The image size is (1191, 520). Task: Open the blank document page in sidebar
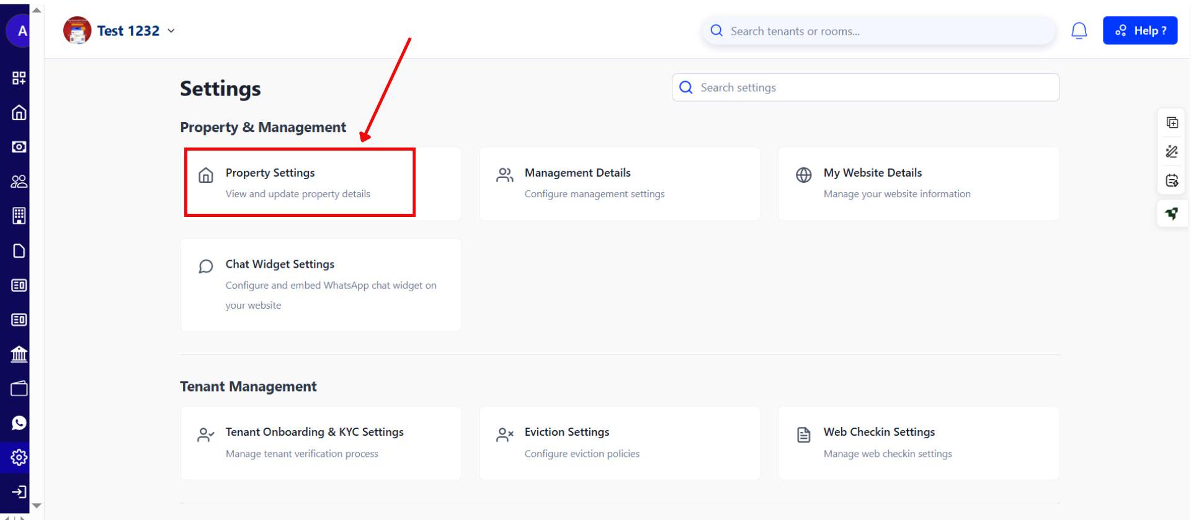[19, 251]
